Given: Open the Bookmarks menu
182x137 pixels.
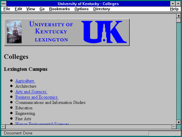Looking at the screenshot, I should (59, 9).
